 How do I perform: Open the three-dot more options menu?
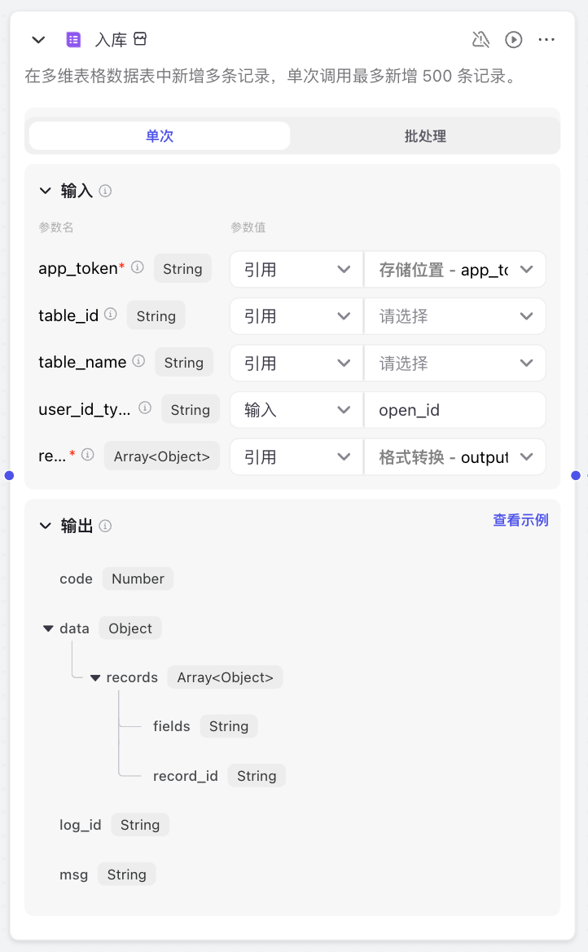click(546, 40)
